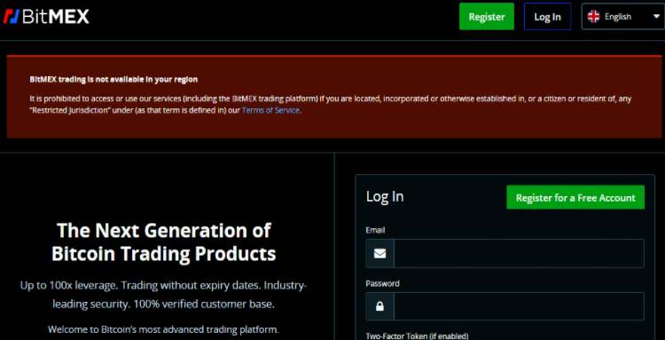Click the green Register button in header
The height and width of the screenshot is (340, 665).
487,17
